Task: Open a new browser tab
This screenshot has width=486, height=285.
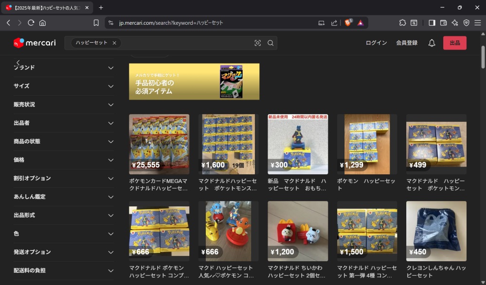Action: [101, 7]
